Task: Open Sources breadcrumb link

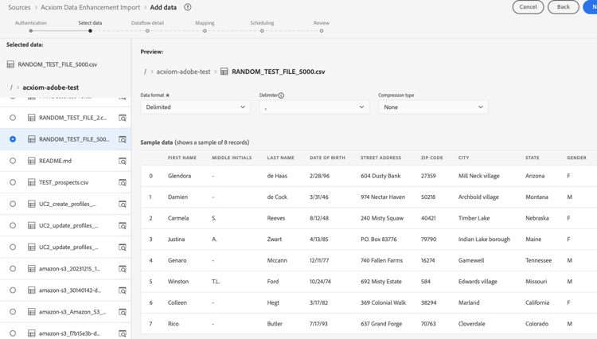Action: pos(19,7)
